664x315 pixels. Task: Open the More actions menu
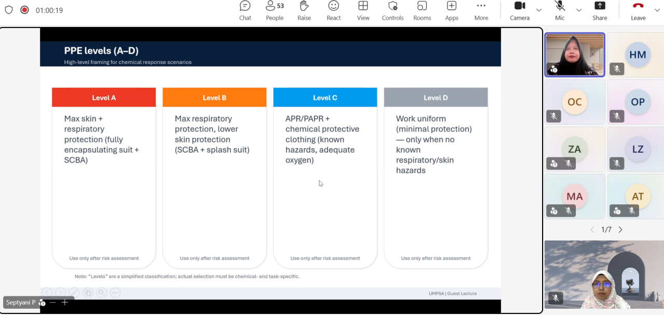[x=481, y=11]
